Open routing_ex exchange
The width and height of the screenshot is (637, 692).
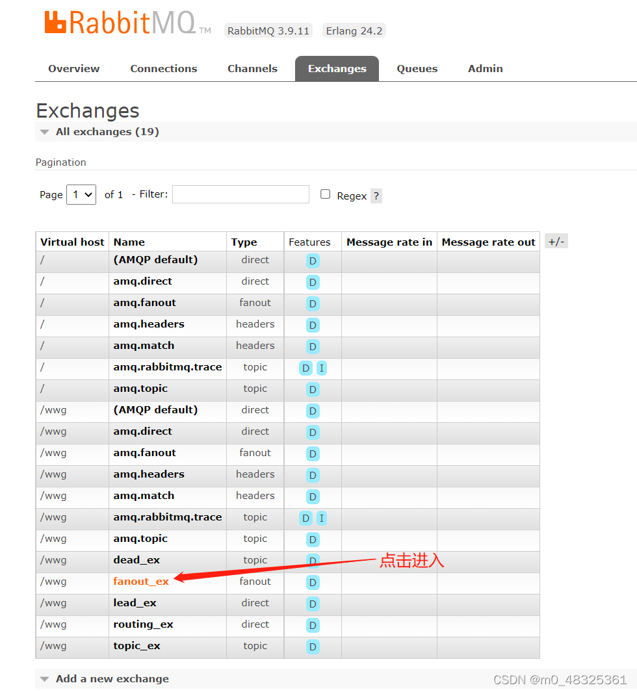click(143, 624)
